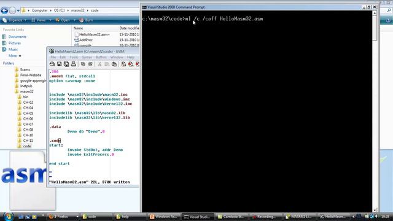Expand the Firefox taskbar group arrow
The height and width of the screenshot is (221, 393).
coord(77,217)
